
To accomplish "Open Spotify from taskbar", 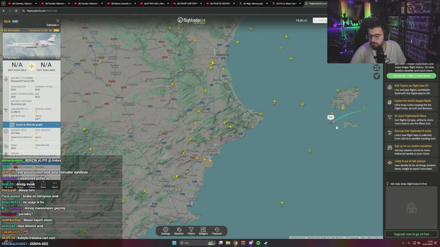I will pyautogui.click(x=258, y=243).
